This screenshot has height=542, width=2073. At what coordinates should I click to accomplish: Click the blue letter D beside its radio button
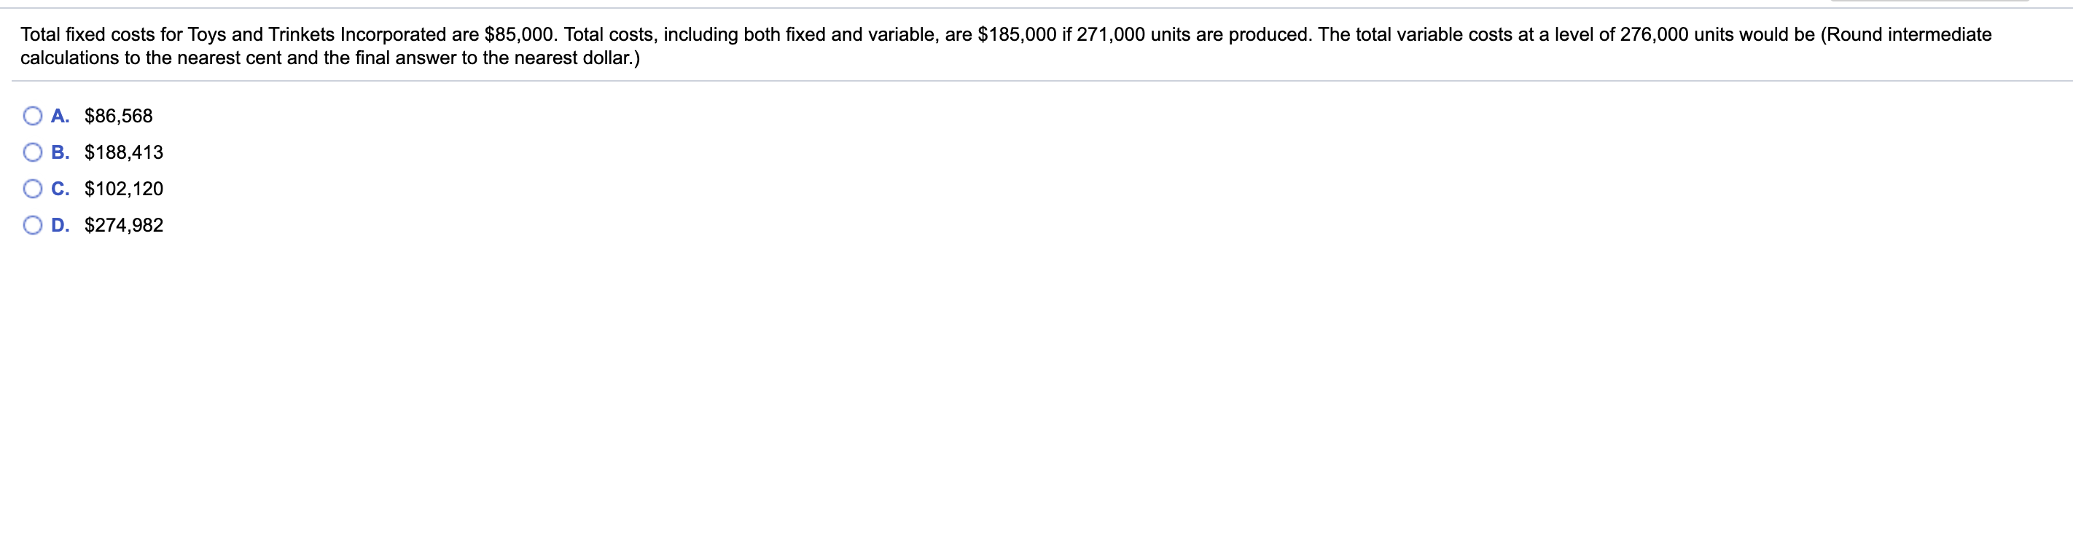[x=59, y=225]
